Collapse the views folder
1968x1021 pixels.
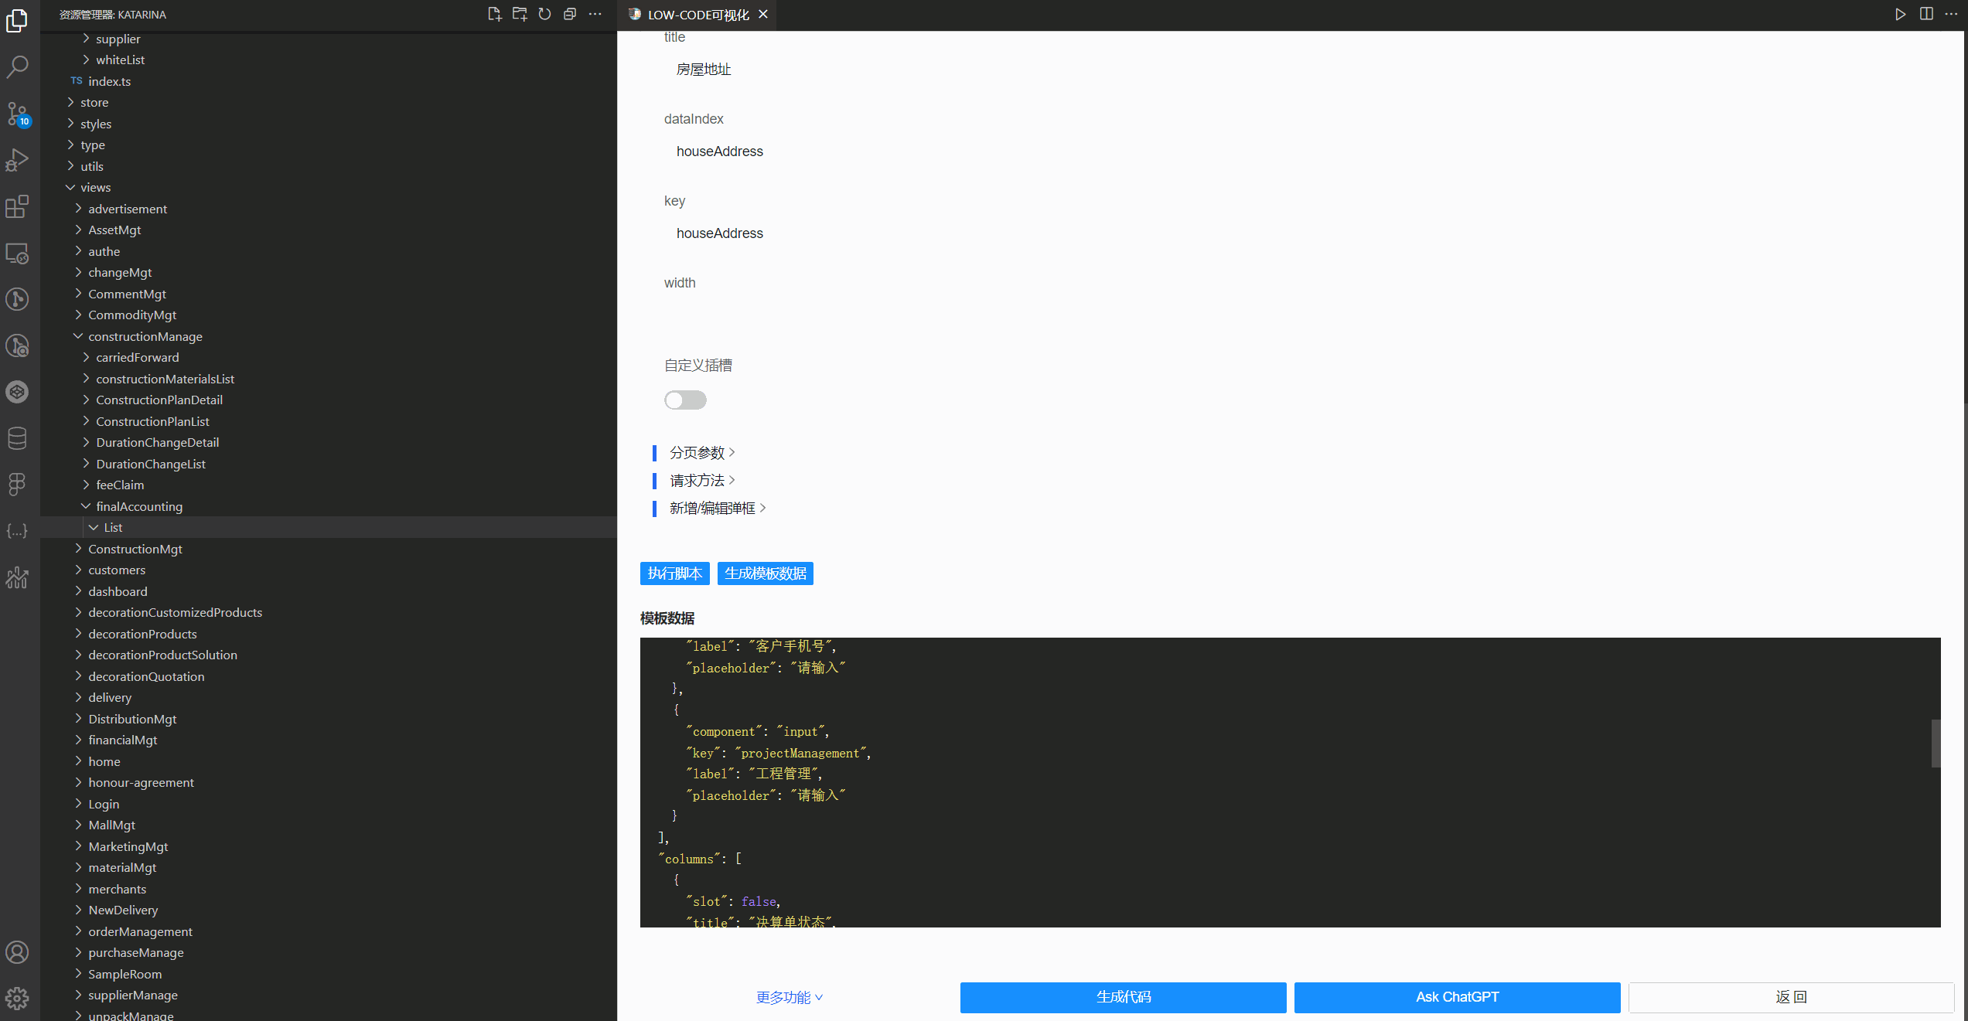click(x=96, y=187)
